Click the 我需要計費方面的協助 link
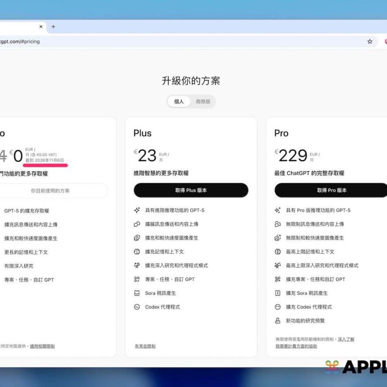Image resolution: width=387 pixels, height=387 pixels. tap(296, 346)
